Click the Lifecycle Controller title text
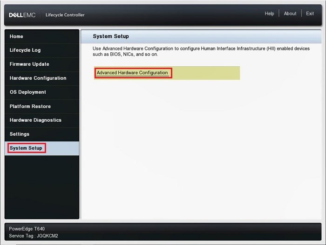 coord(65,15)
